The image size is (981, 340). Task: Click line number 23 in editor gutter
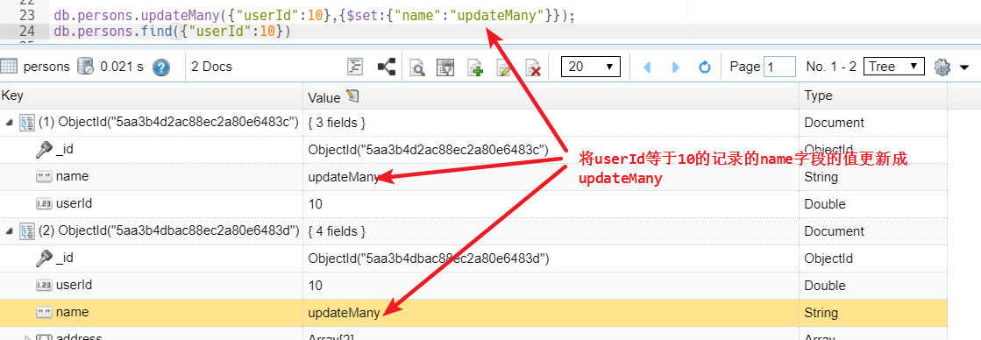point(27,16)
